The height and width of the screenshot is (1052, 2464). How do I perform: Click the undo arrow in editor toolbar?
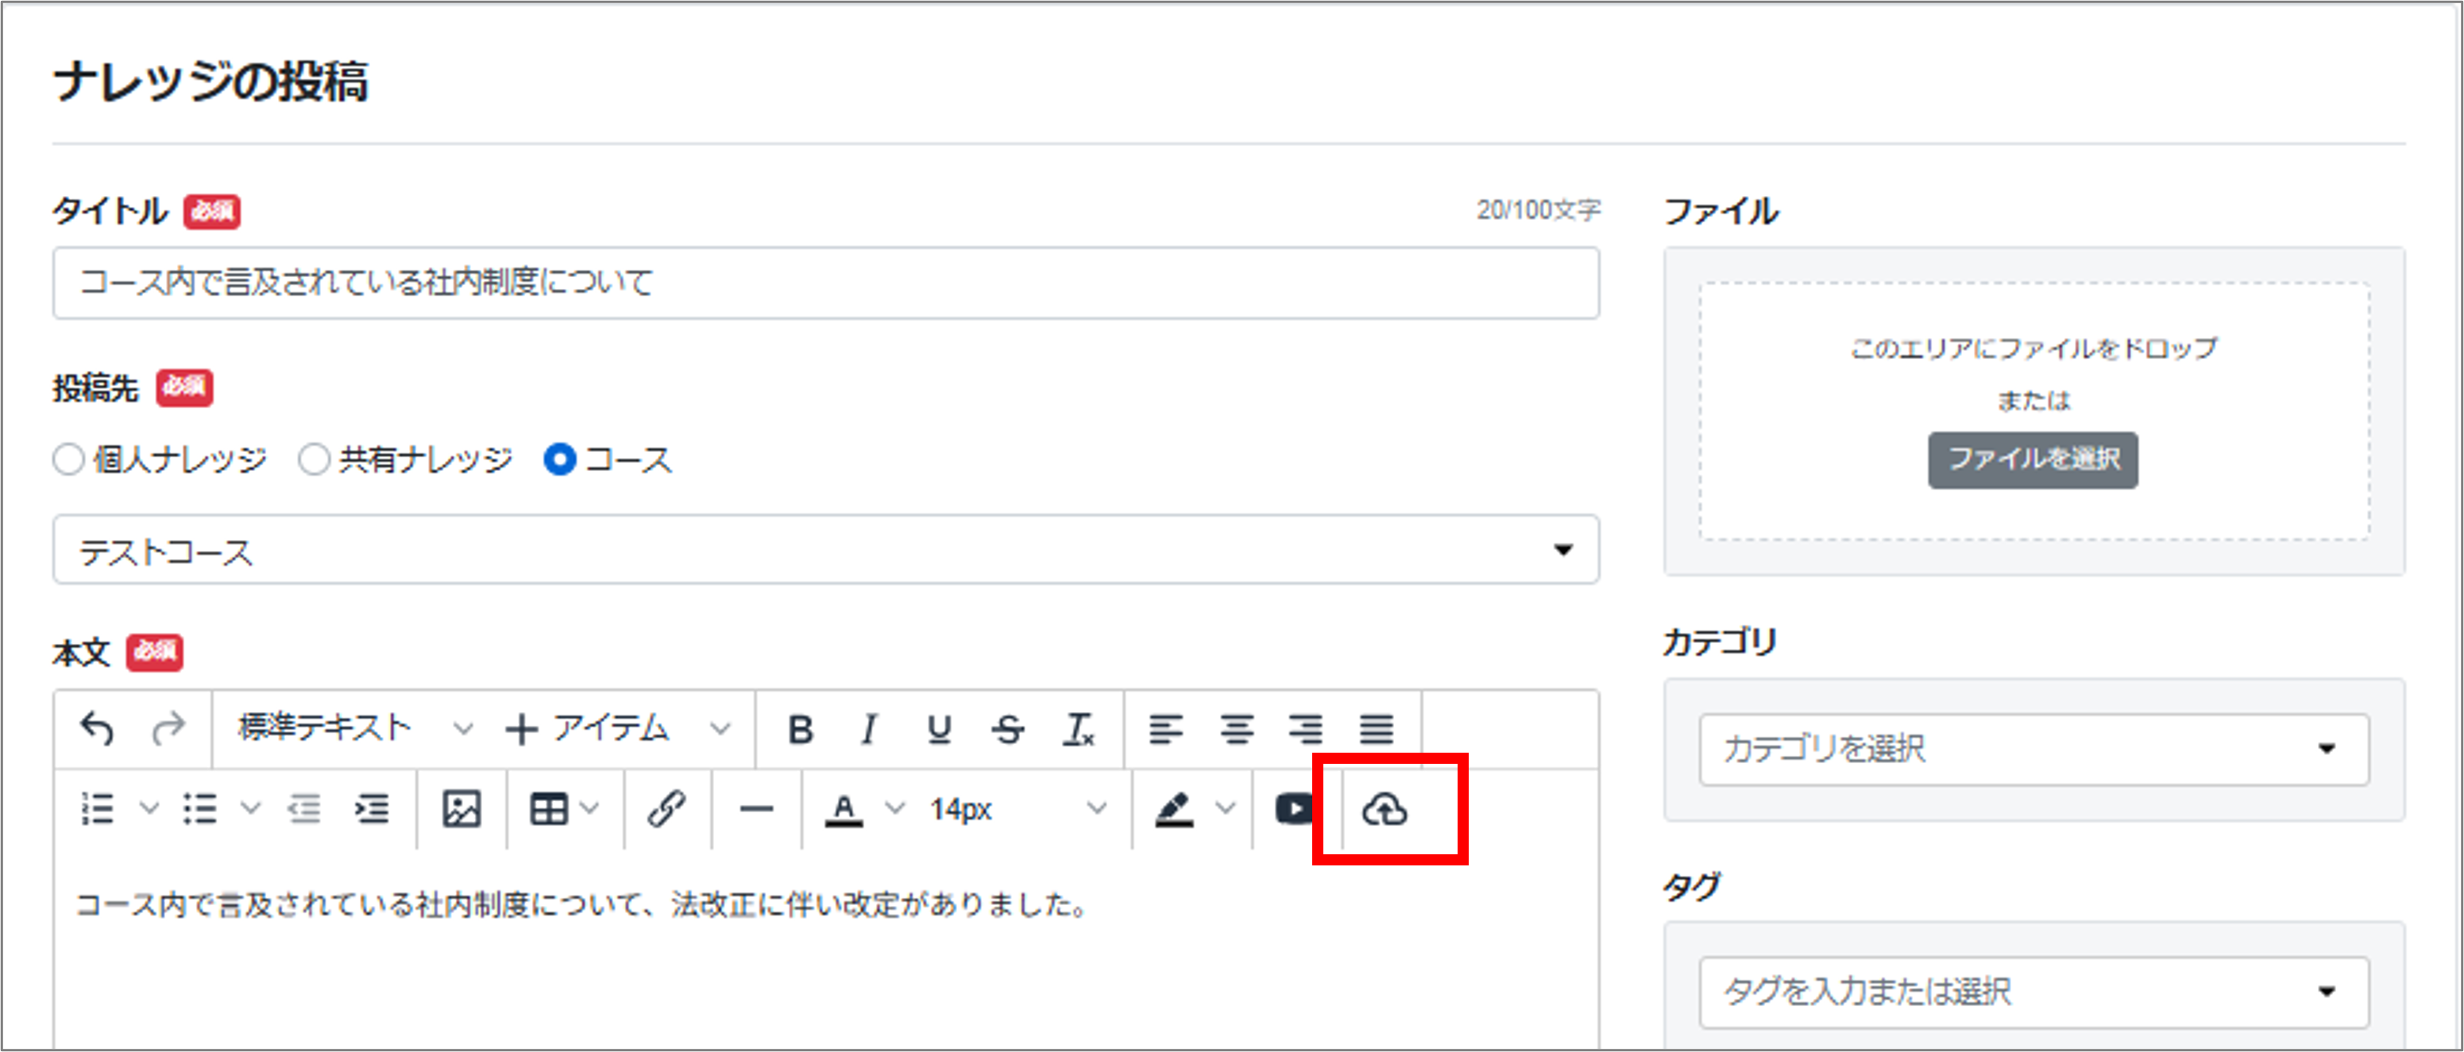coord(97,729)
